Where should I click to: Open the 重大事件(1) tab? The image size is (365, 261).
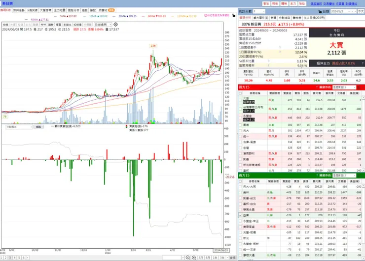tap(260, 18)
